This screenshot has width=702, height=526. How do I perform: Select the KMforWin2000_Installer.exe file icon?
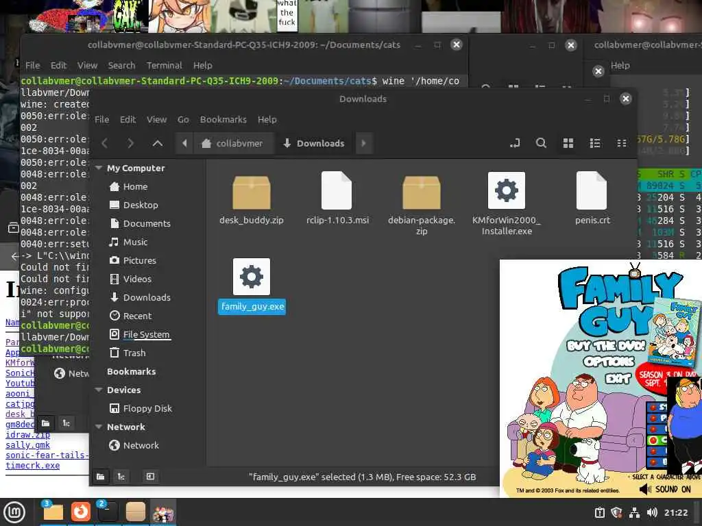pos(507,190)
